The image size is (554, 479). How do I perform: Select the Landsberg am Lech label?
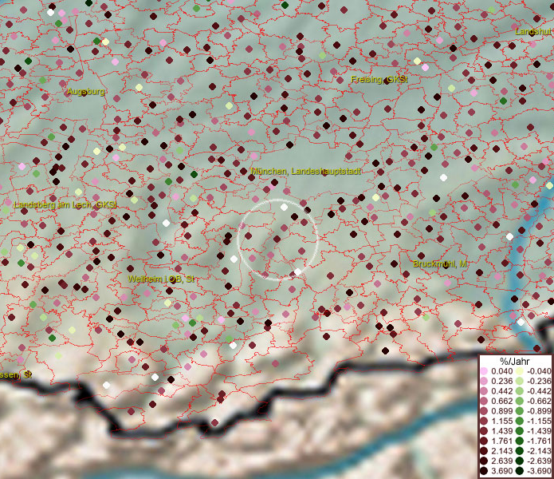click(x=65, y=205)
